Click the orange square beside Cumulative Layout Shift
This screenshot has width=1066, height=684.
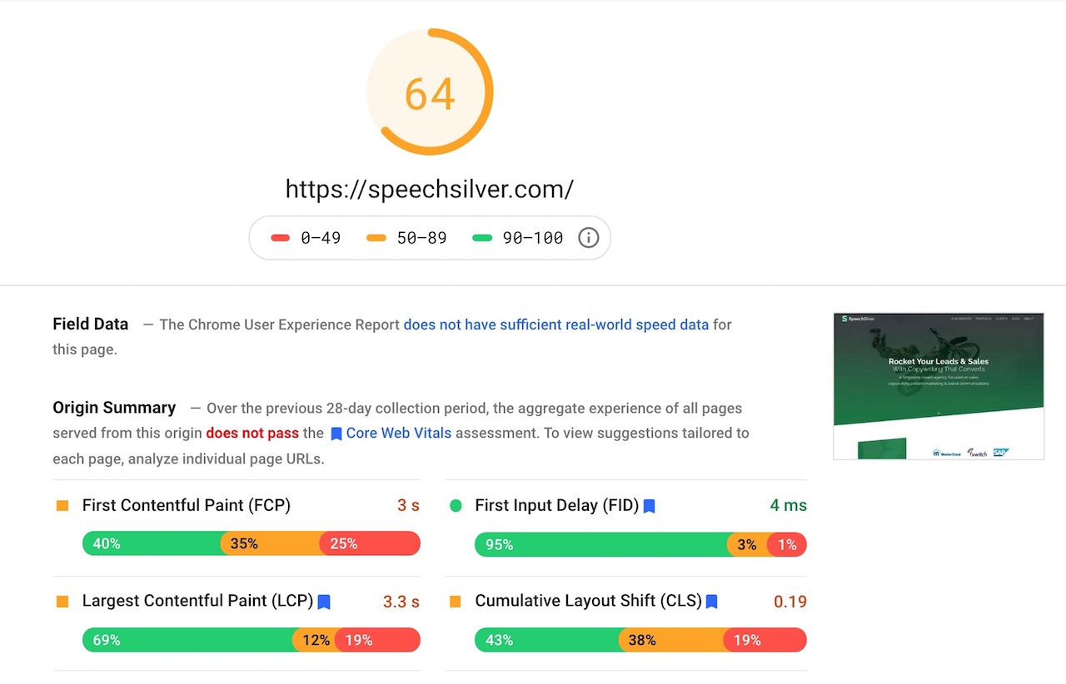pyautogui.click(x=456, y=601)
